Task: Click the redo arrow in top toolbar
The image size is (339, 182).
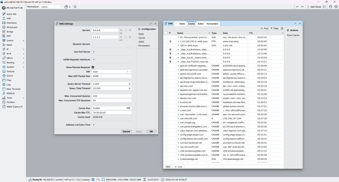Action: 302,6
